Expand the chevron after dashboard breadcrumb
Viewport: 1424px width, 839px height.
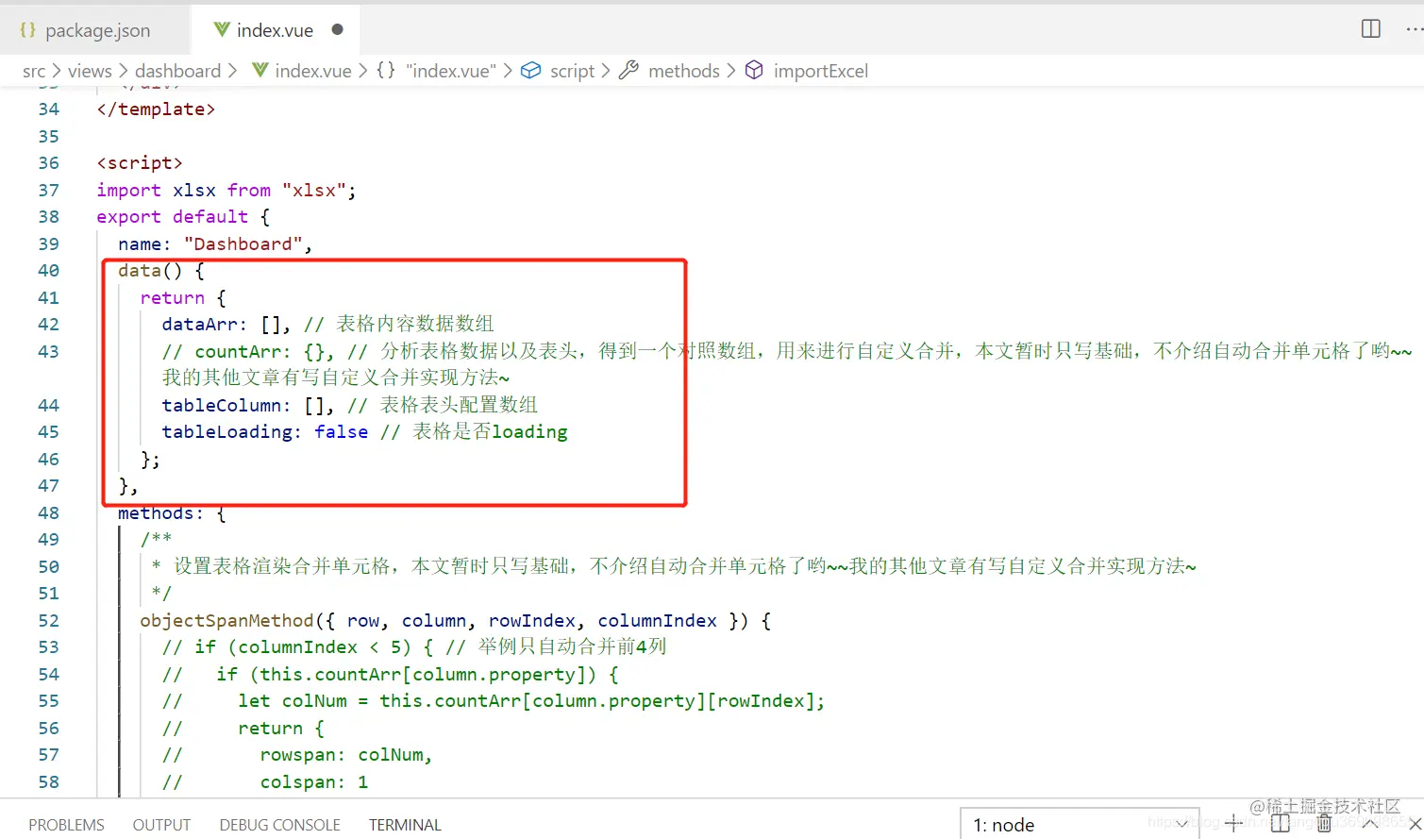point(232,71)
